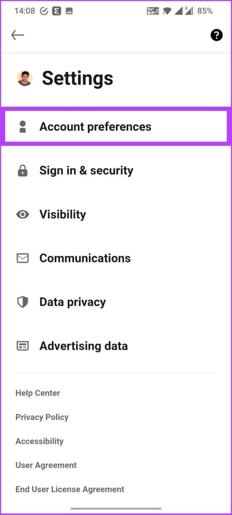View the Privacy Policy
Viewport: 232px width, 515px height.
click(42, 417)
